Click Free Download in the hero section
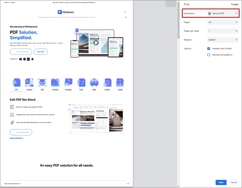Viewport: 242px width, 188px height. pyautogui.click(x=21, y=52)
